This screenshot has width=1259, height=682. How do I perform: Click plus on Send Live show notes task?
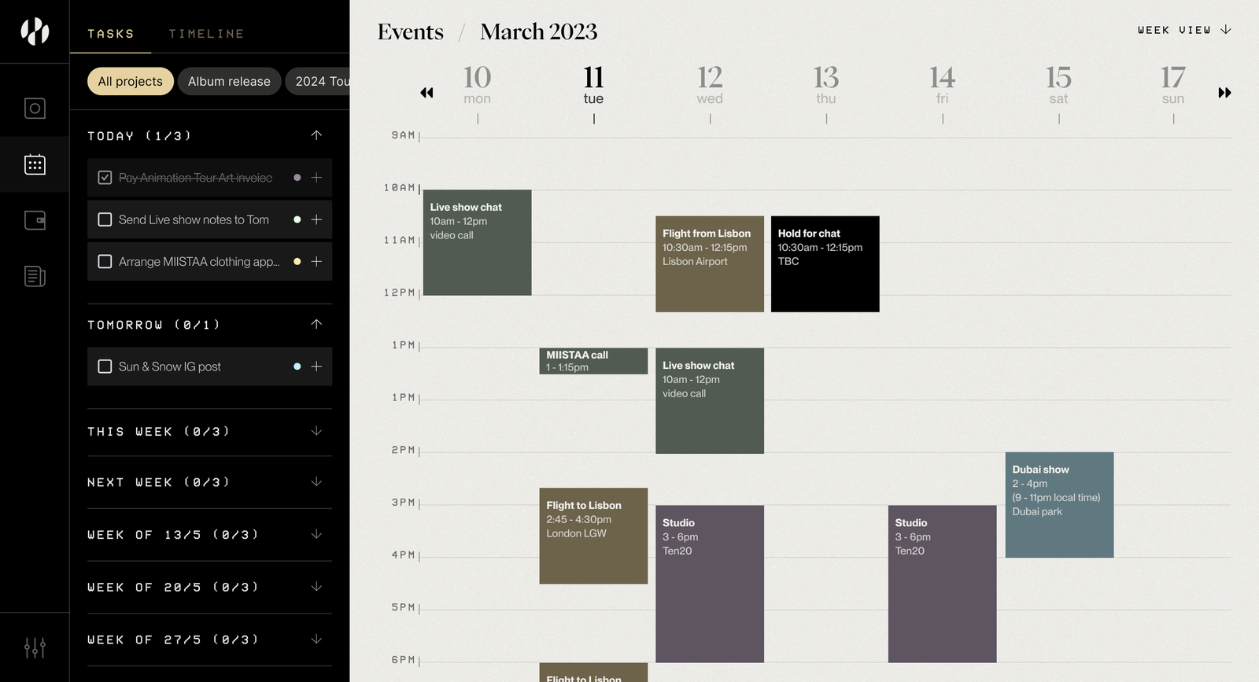click(x=316, y=219)
